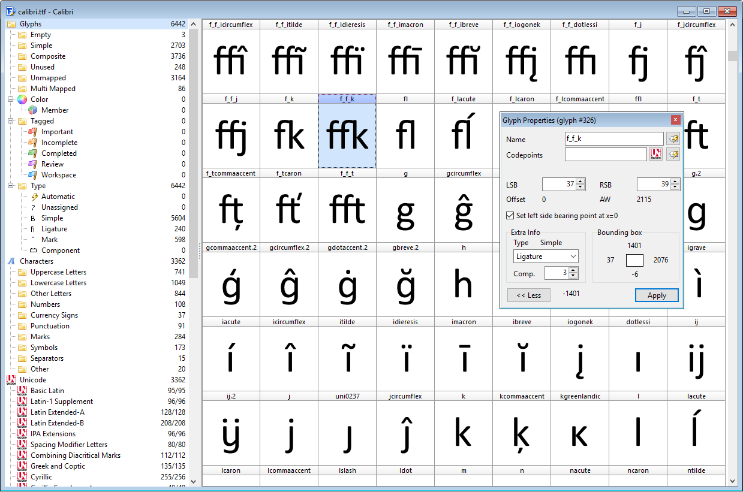Screen dimensions: 743x492
Task: Click the Color category wheel icon
Action: click(x=22, y=99)
